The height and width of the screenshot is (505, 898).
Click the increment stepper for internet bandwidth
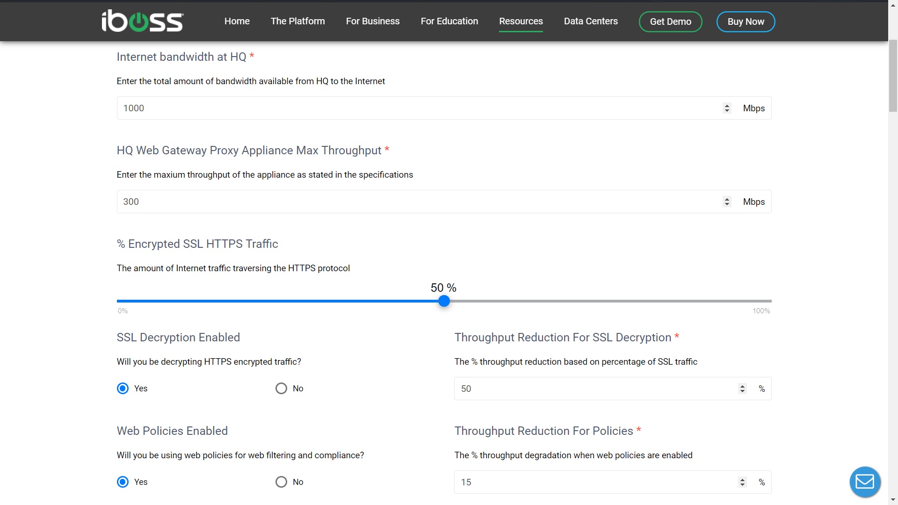[726, 105]
